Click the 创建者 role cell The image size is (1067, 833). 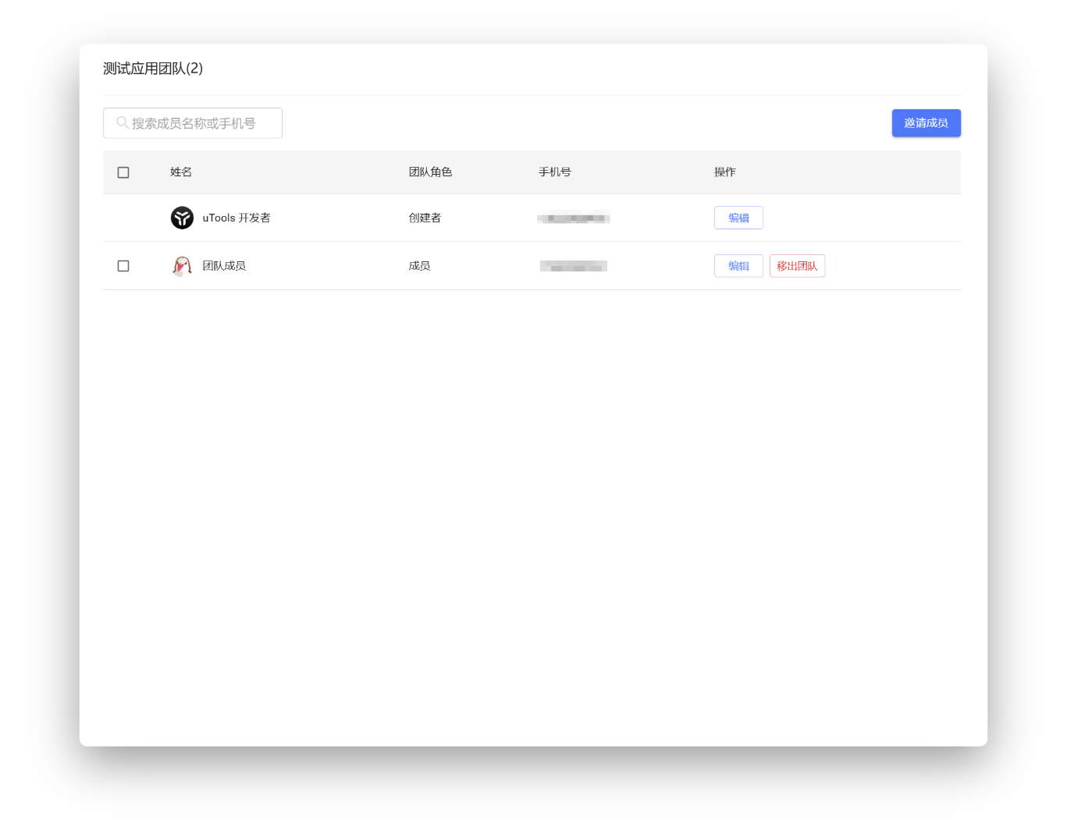point(425,218)
